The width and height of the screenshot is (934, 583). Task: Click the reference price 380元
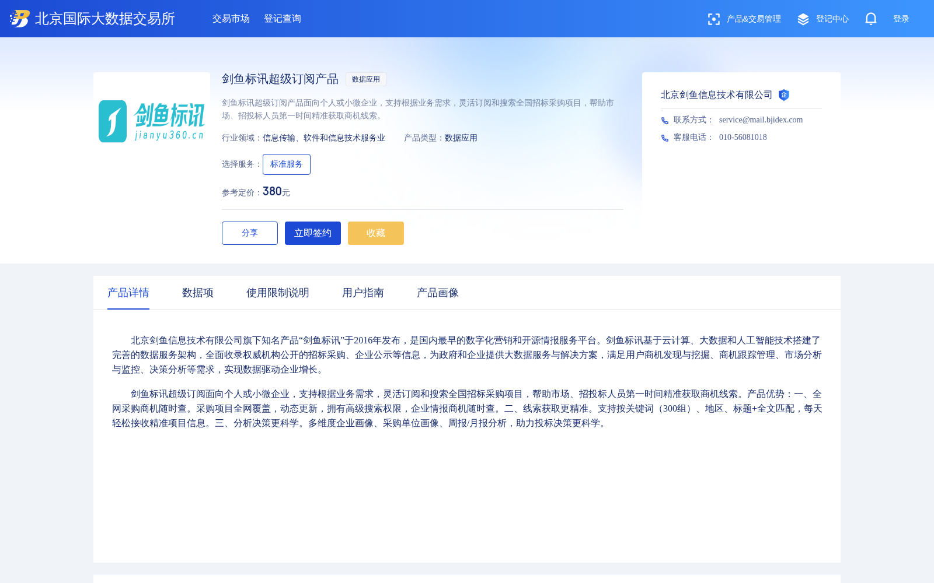(276, 192)
